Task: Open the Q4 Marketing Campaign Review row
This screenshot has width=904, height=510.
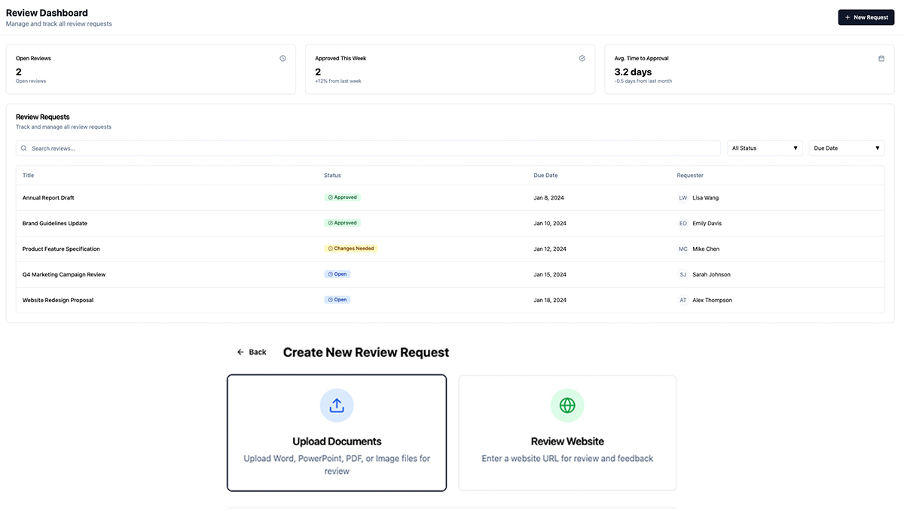Action: tap(450, 275)
